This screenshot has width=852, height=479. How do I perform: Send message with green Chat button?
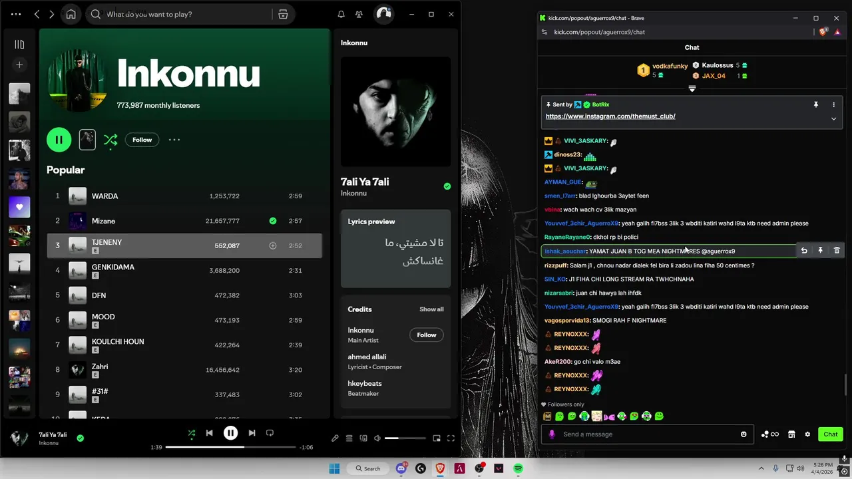pos(831,434)
